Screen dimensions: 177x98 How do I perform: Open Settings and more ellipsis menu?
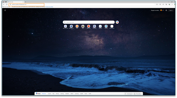(172, 4)
